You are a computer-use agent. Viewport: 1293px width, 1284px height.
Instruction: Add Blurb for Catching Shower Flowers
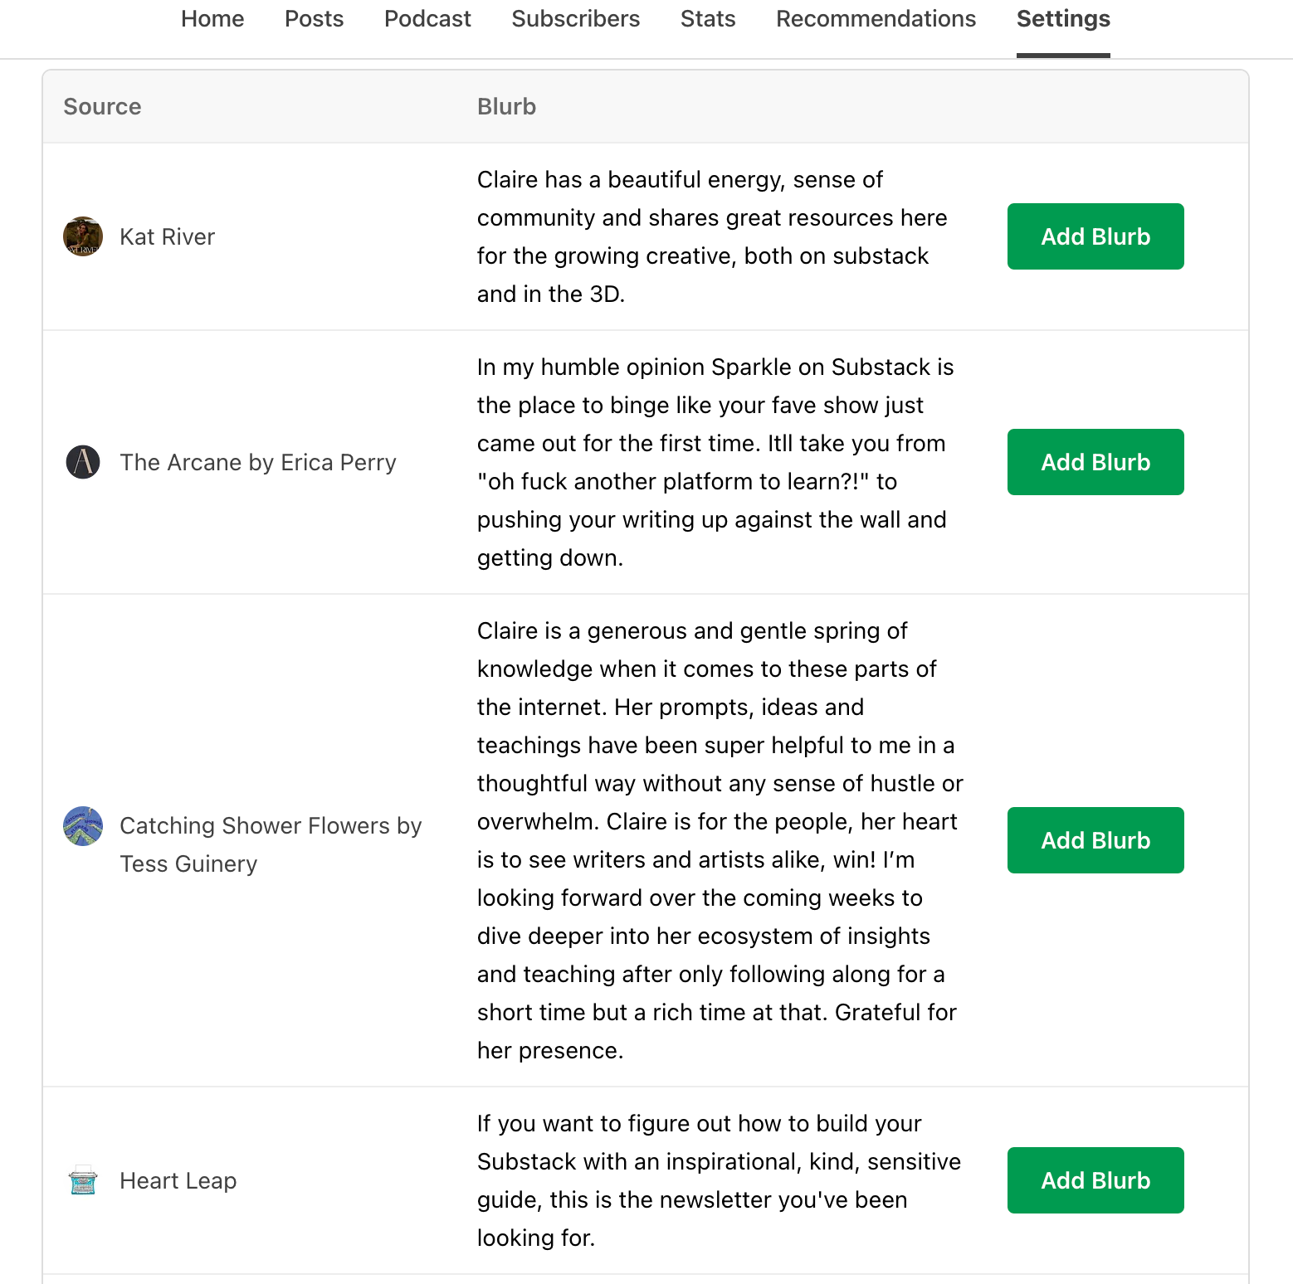point(1095,839)
